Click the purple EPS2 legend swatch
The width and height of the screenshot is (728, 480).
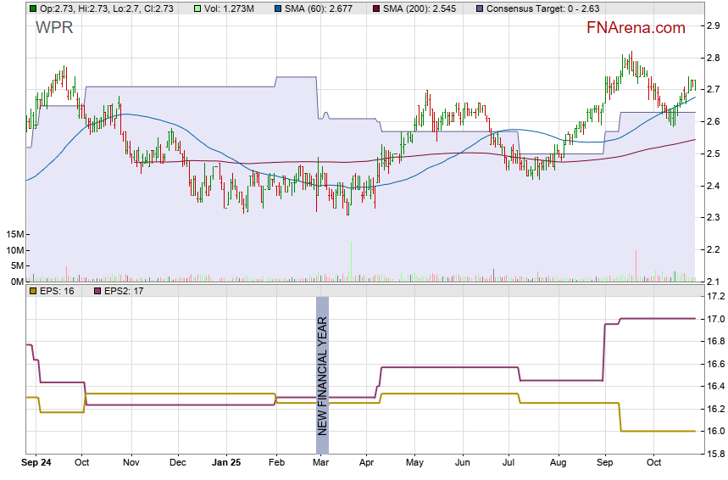pyautogui.click(x=97, y=291)
